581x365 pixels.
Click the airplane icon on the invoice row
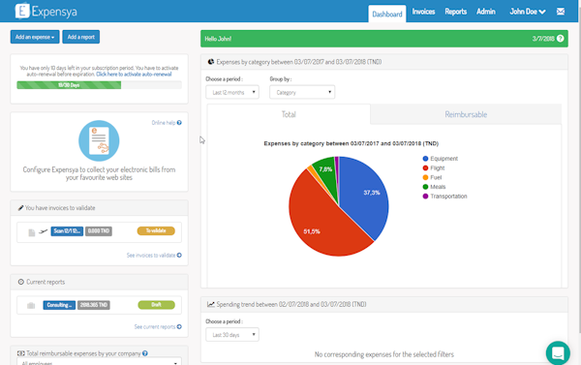coord(44,231)
